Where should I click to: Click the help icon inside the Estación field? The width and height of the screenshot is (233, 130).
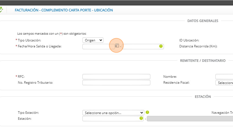[x=141, y=118]
